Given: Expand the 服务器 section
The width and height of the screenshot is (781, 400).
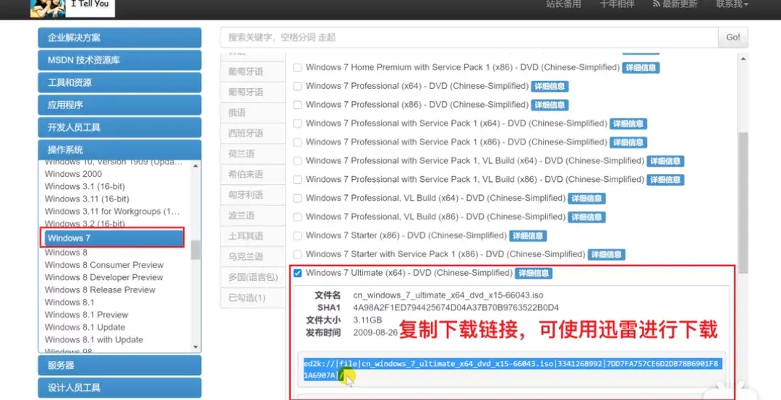Looking at the screenshot, I should coord(119,365).
